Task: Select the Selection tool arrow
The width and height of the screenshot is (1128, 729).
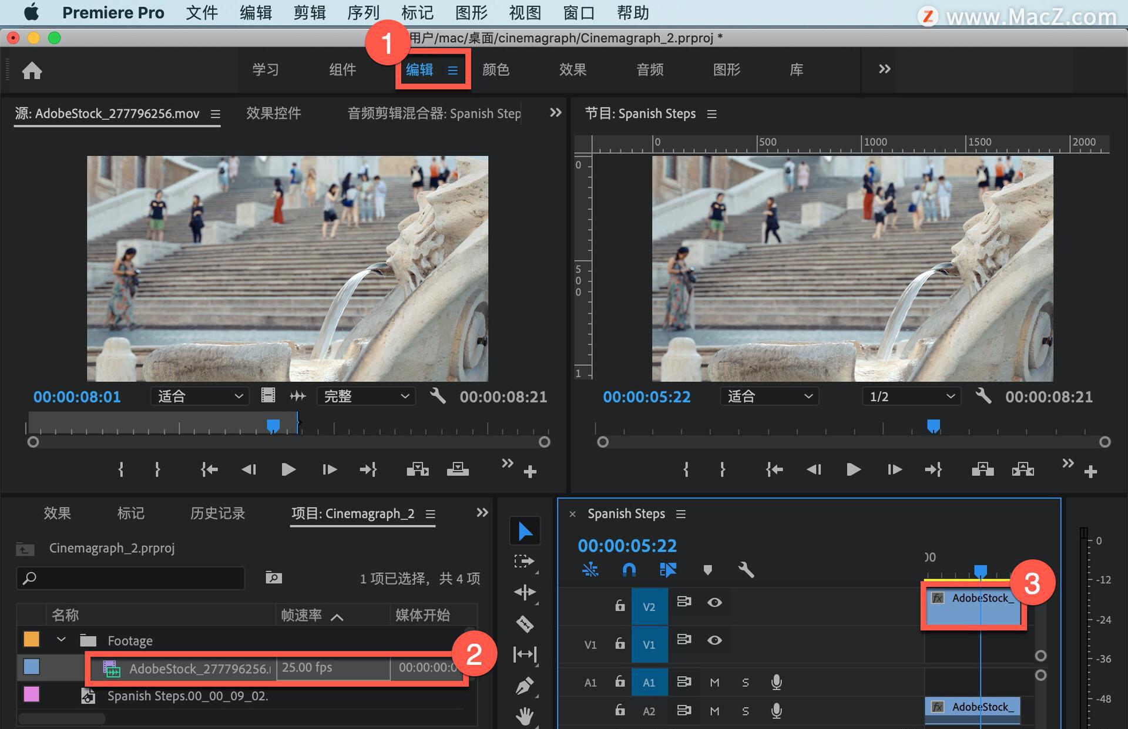Action: pyautogui.click(x=525, y=532)
